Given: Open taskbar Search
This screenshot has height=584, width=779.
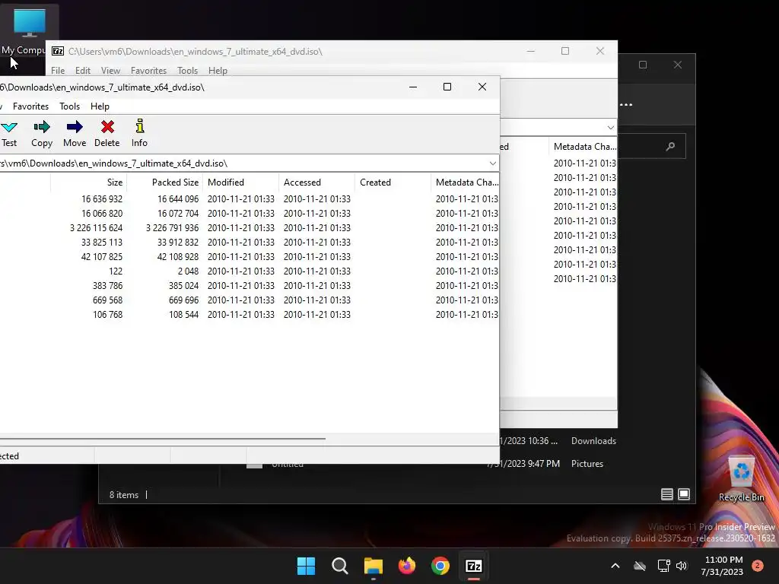Looking at the screenshot, I should coord(340,566).
